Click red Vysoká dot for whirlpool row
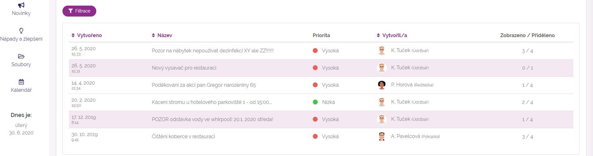The image size is (593, 156). tap(315, 119)
